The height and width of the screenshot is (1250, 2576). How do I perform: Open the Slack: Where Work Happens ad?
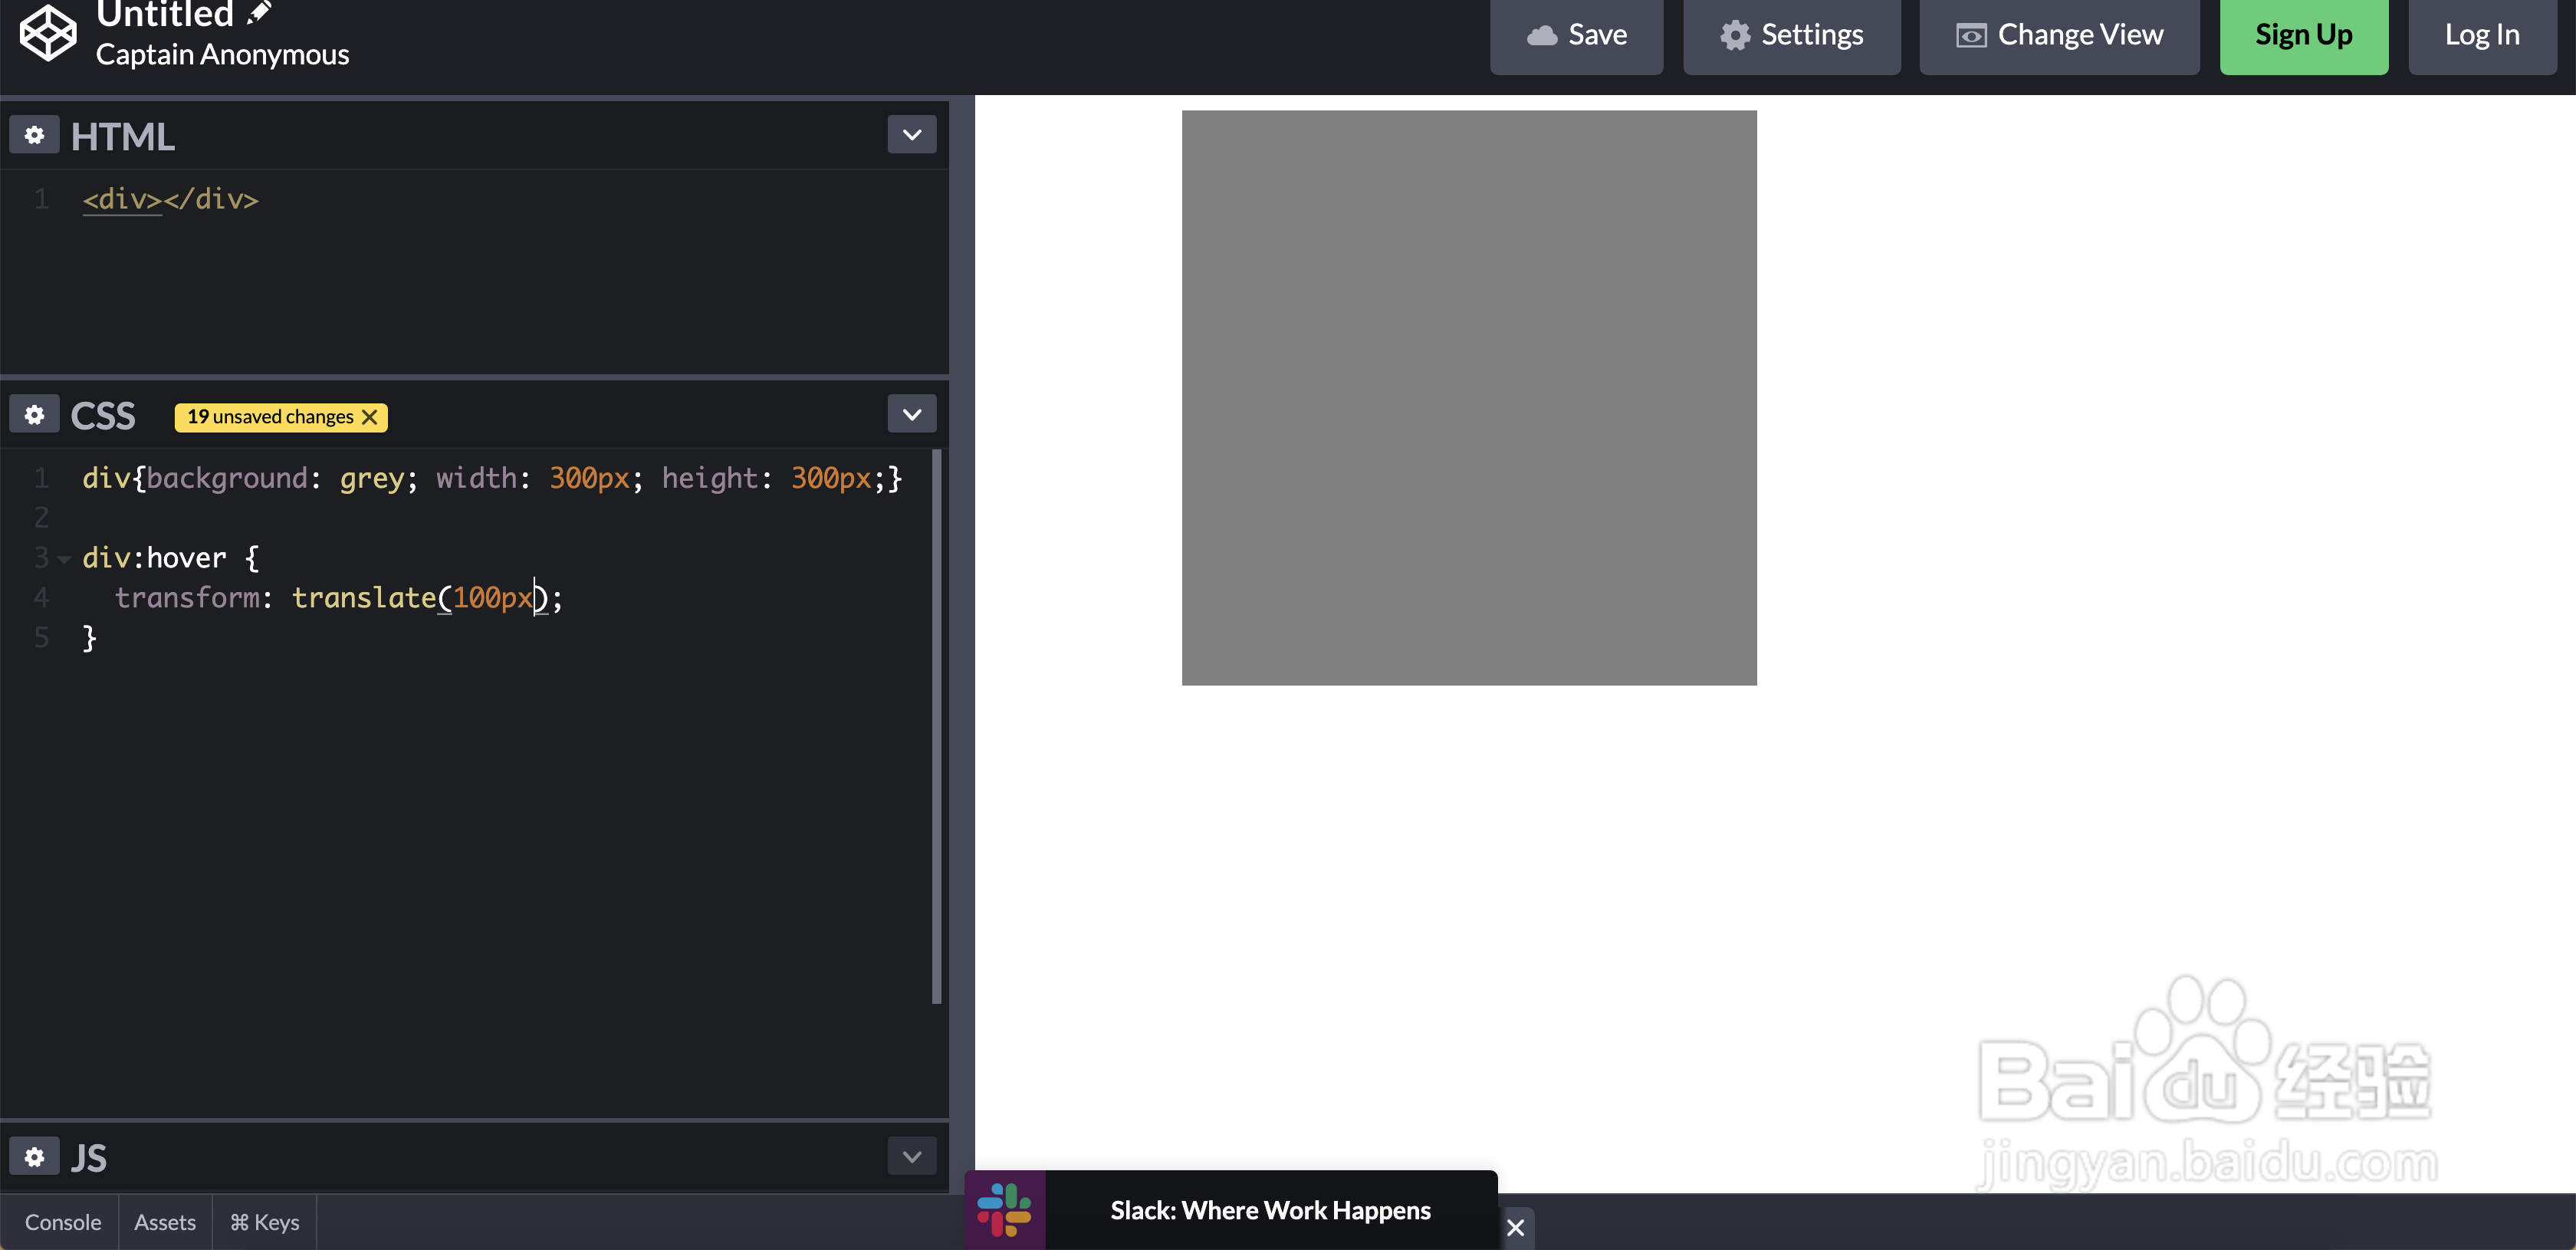click(1271, 1211)
